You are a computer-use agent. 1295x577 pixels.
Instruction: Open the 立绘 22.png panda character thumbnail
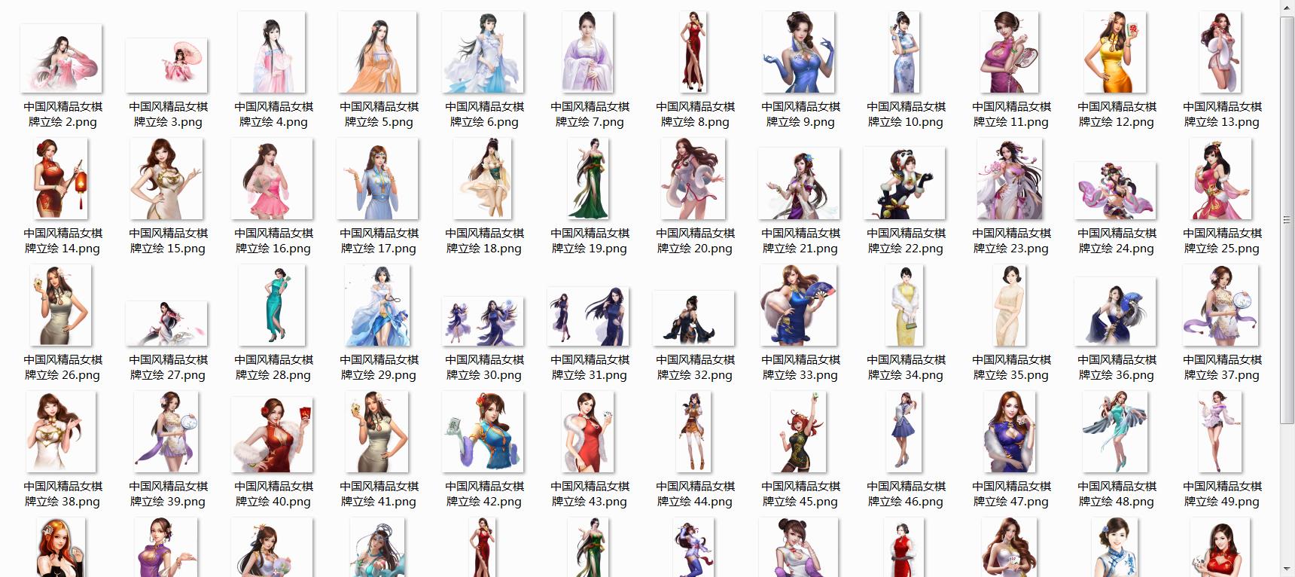903,183
